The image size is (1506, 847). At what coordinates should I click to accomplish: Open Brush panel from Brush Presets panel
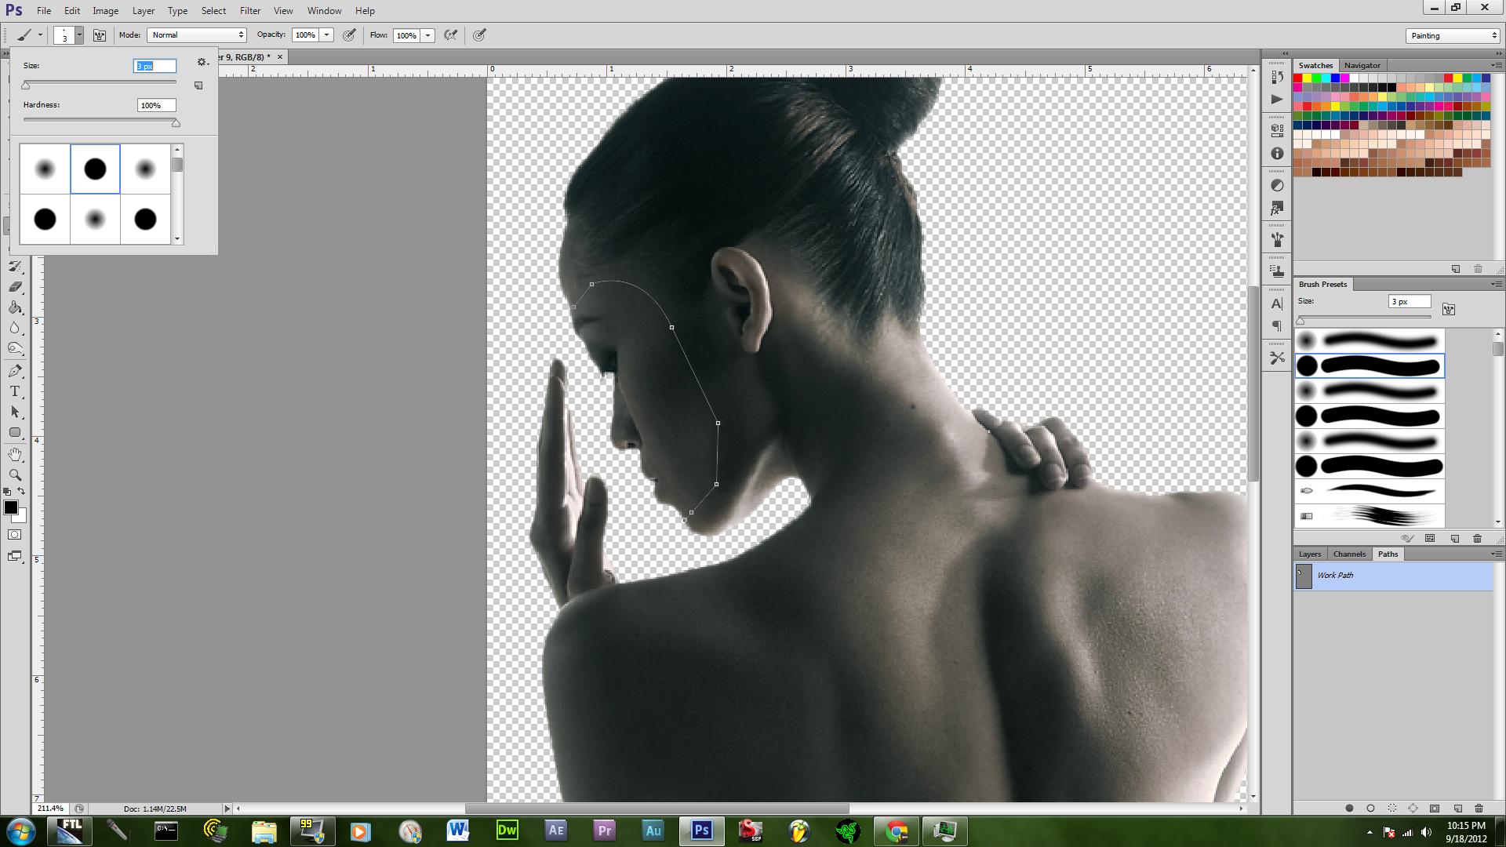point(1449,309)
